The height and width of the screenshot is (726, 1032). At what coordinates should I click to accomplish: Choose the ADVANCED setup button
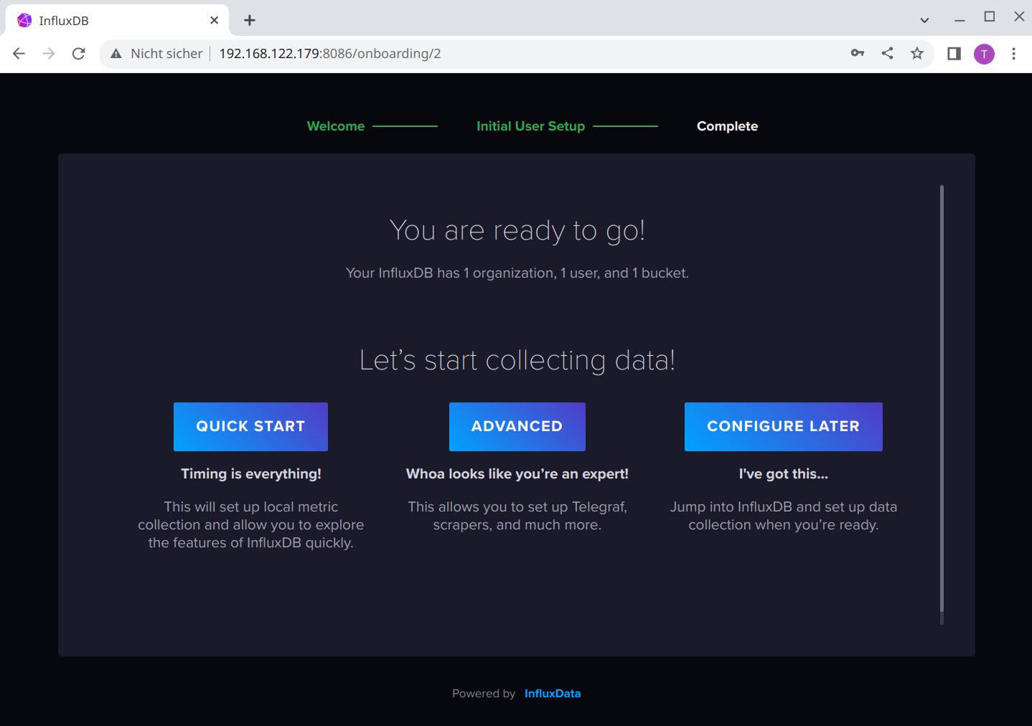[x=517, y=427]
